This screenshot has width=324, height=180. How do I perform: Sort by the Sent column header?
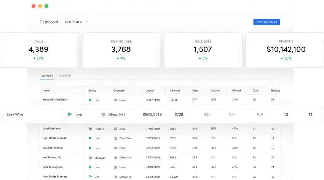click(195, 91)
